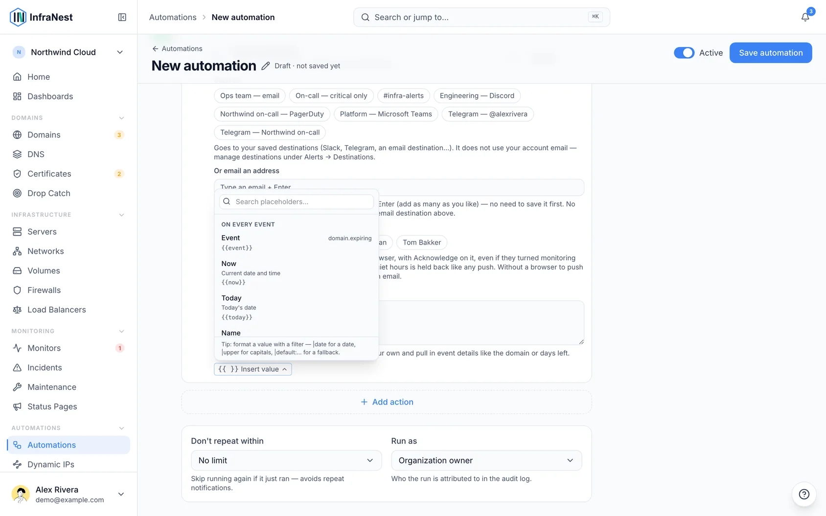Select the Tom Bakker person chip
826x516 pixels.
click(422, 243)
